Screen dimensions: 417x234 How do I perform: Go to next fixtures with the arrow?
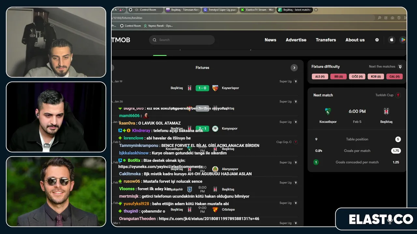pyautogui.click(x=294, y=68)
